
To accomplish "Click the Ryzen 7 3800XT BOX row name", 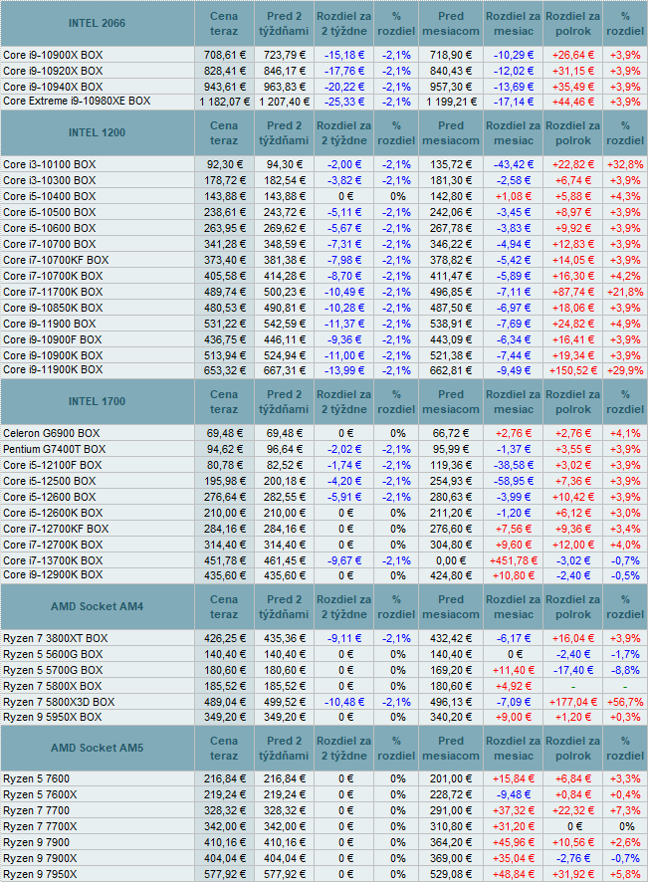I will 55,638.
